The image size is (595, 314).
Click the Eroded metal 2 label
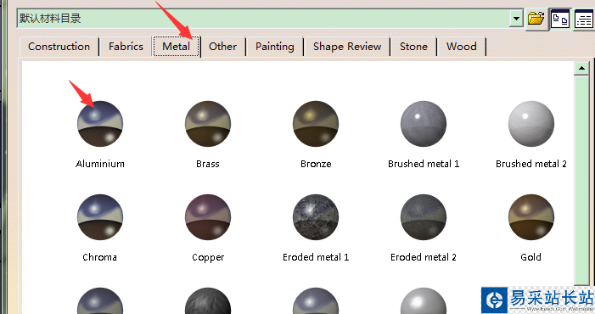click(424, 257)
